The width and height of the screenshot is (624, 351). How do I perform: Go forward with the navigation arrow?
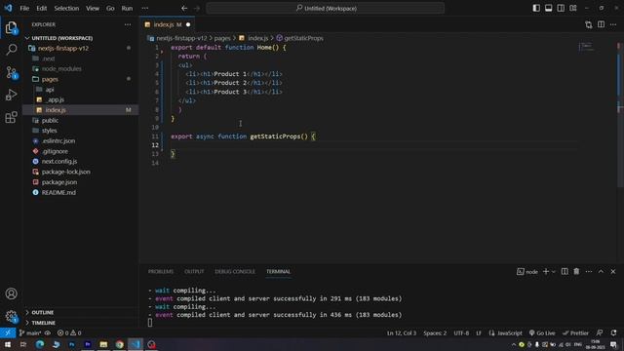(197, 8)
